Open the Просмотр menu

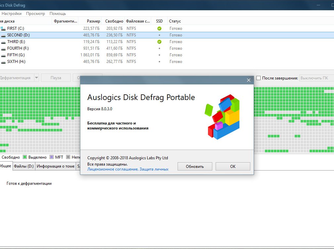coord(35,14)
